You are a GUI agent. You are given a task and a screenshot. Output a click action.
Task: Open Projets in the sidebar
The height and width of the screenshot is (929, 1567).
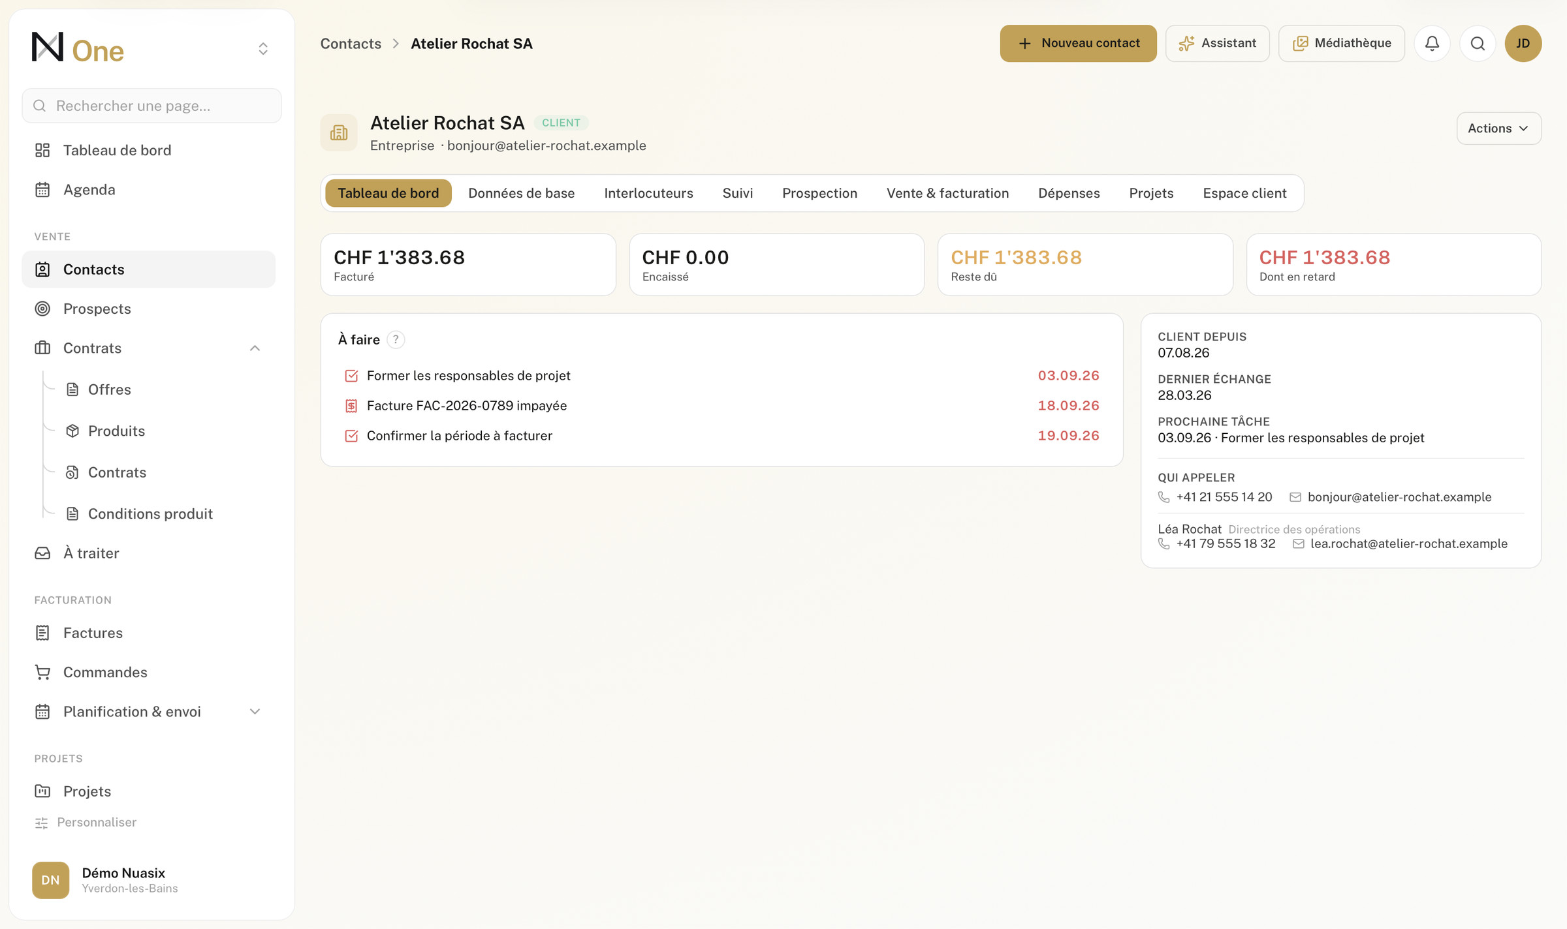pos(148,791)
